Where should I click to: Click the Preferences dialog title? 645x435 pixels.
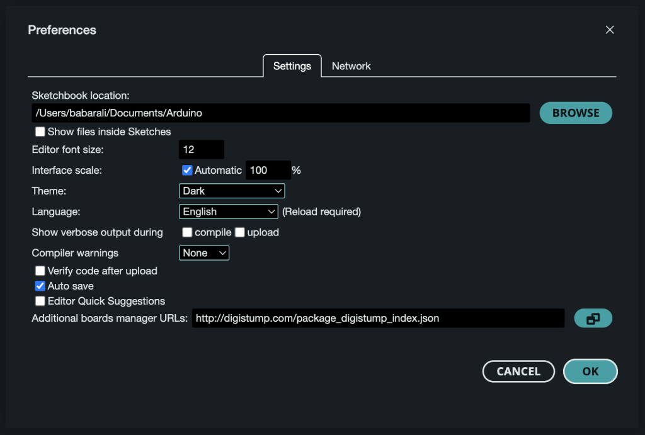(62, 30)
